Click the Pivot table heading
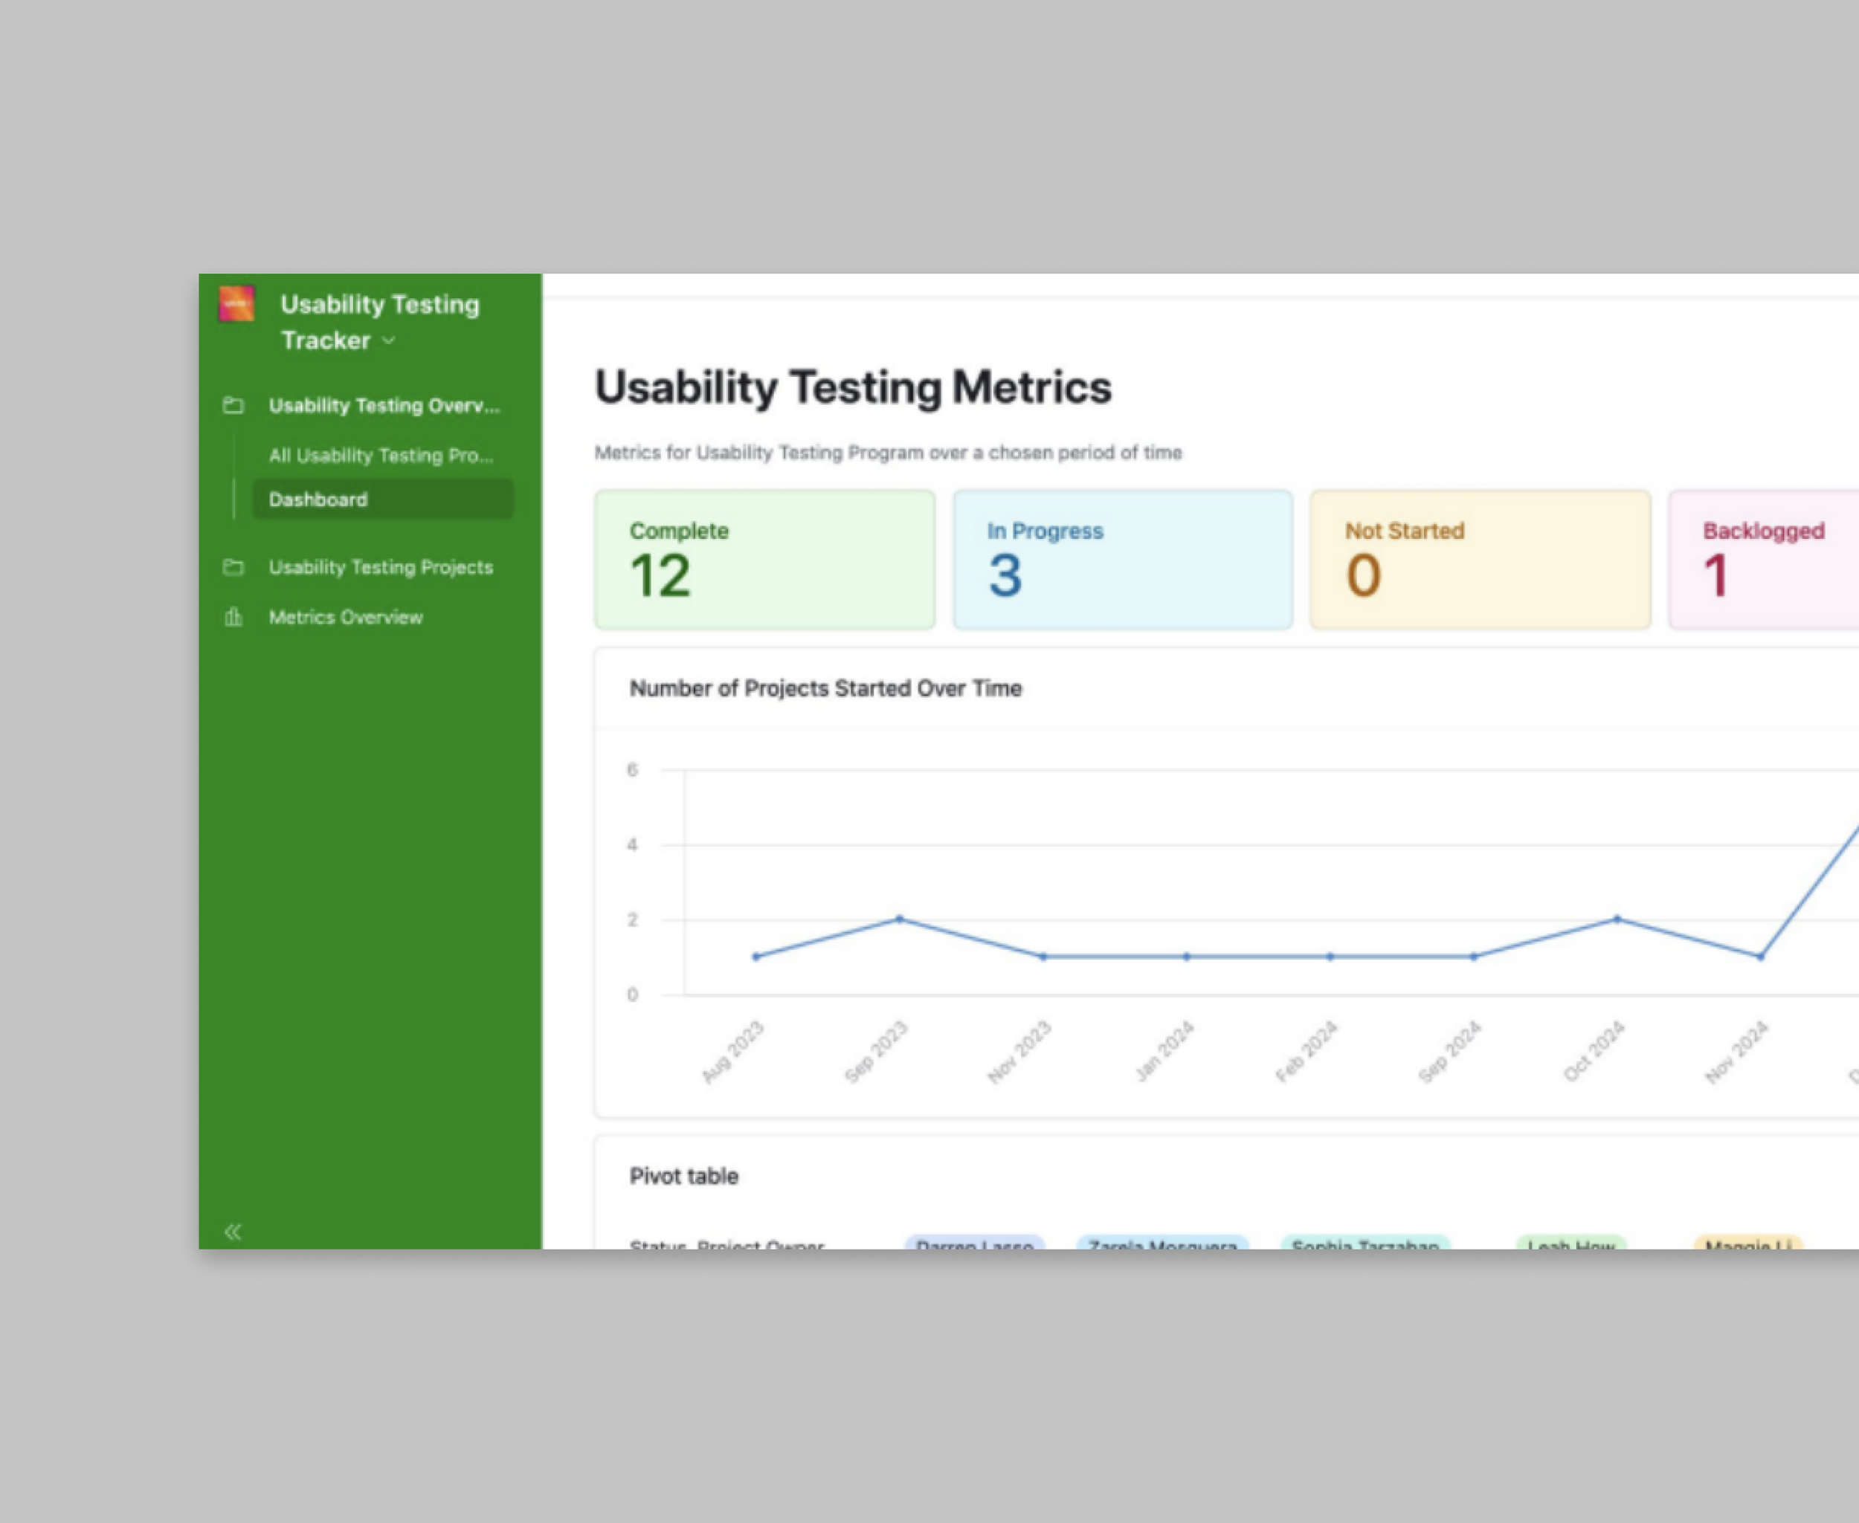Viewport: 1859px width, 1523px height. [x=683, y=1177]
